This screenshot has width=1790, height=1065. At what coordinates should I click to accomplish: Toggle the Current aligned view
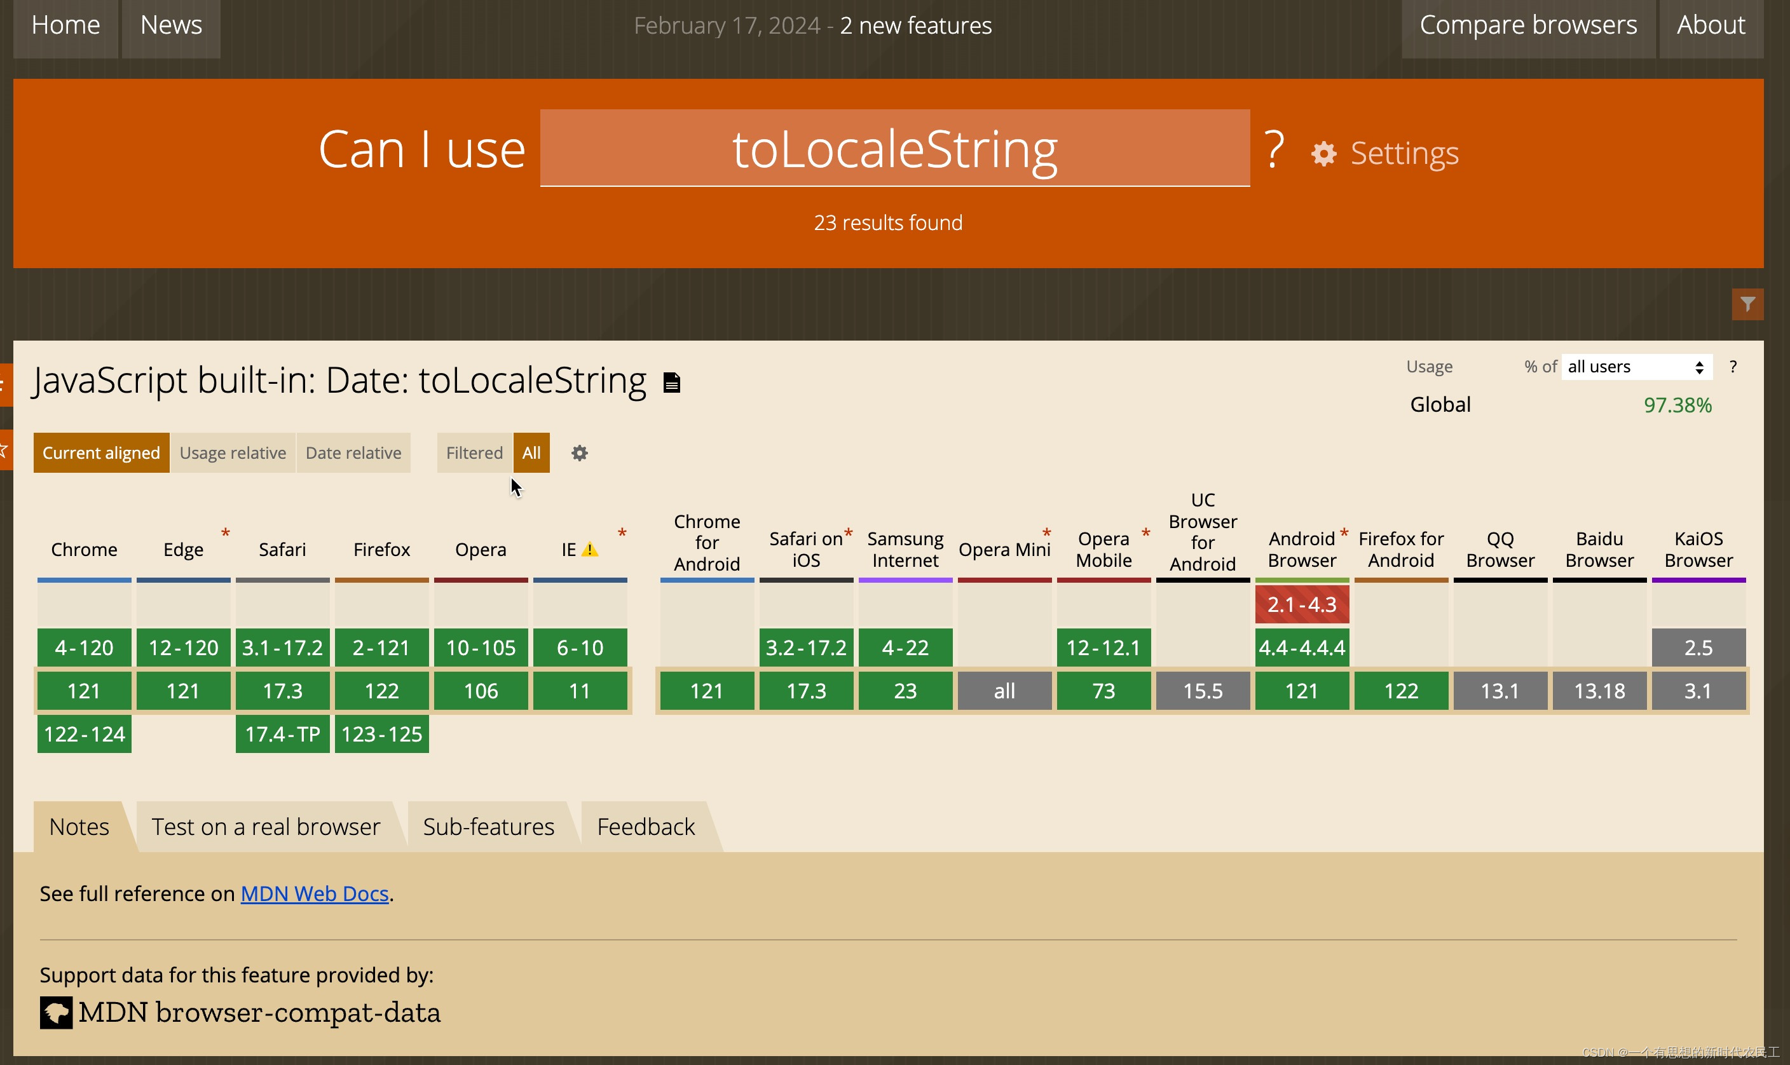100,452
